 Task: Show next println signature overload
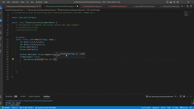point(57,57)
